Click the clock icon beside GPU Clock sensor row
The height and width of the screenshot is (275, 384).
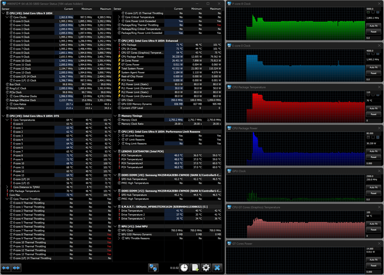(x=119, y=100)
